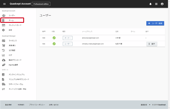Click the online manual book icon

3,75
